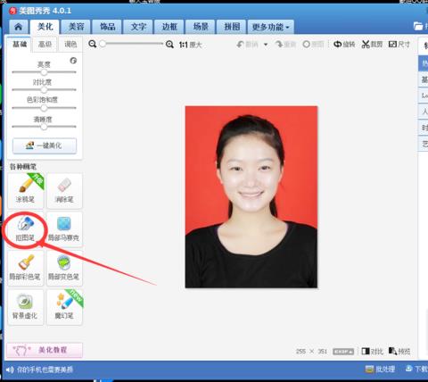Switch to the 美化 tab
This screenshot has height=382, width=428.
pyautogui.click(x=45, y=27)
